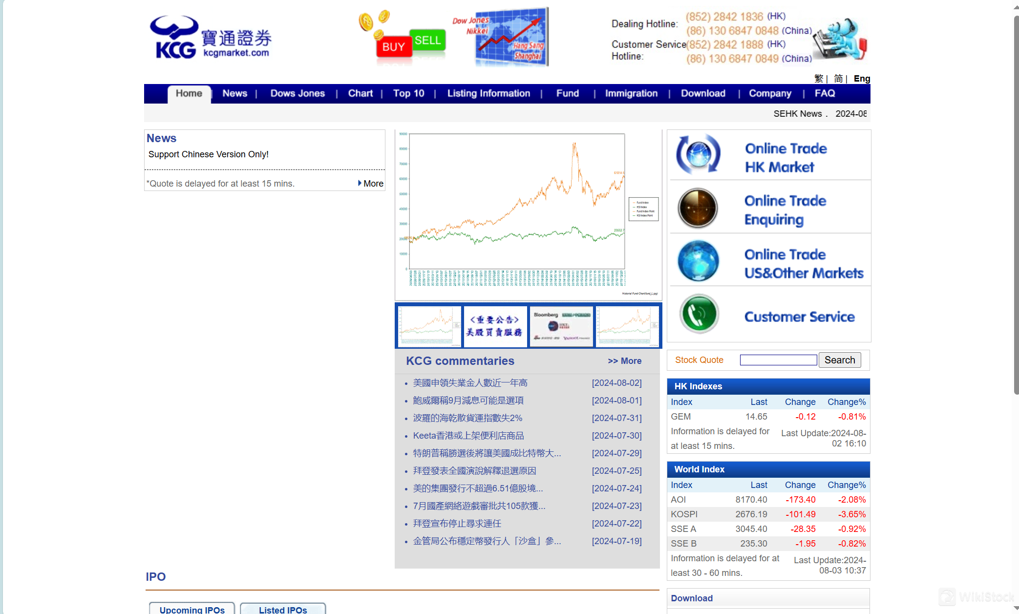Select the last fund chart thumbnail
Image resolution: width=1019 pixels, height=614 pixels.
[627, 326]
